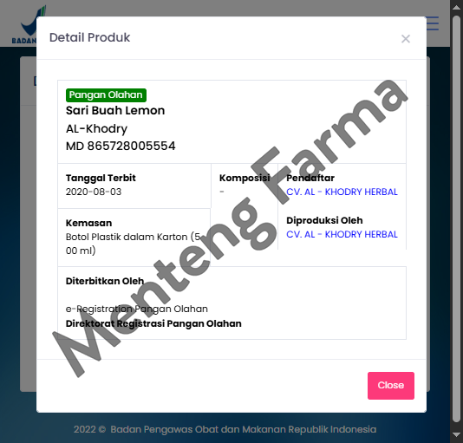Viewport: 463px width, 443px height.
Task: Click the Diterbitkan Oleh heading
Action: pos(105,281)
